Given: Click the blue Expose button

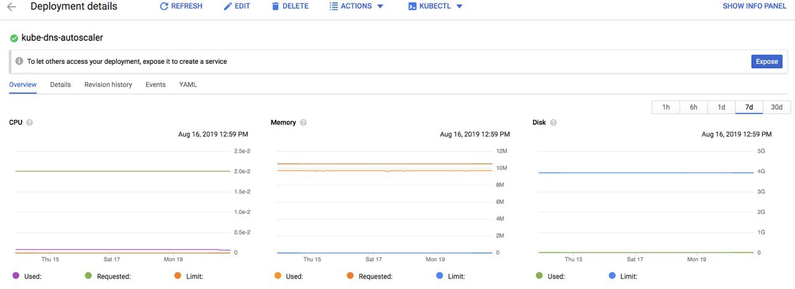Looking at the screenshot, I should point(766,61).
